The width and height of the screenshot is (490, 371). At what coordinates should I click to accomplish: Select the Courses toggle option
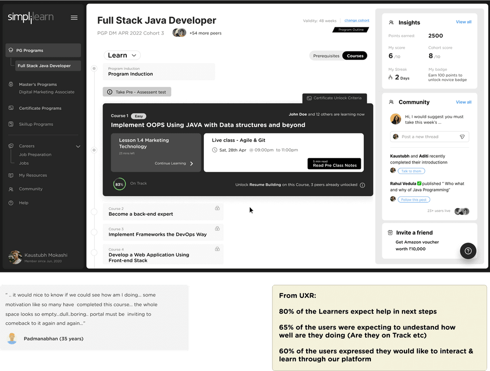tap(355, 56)
